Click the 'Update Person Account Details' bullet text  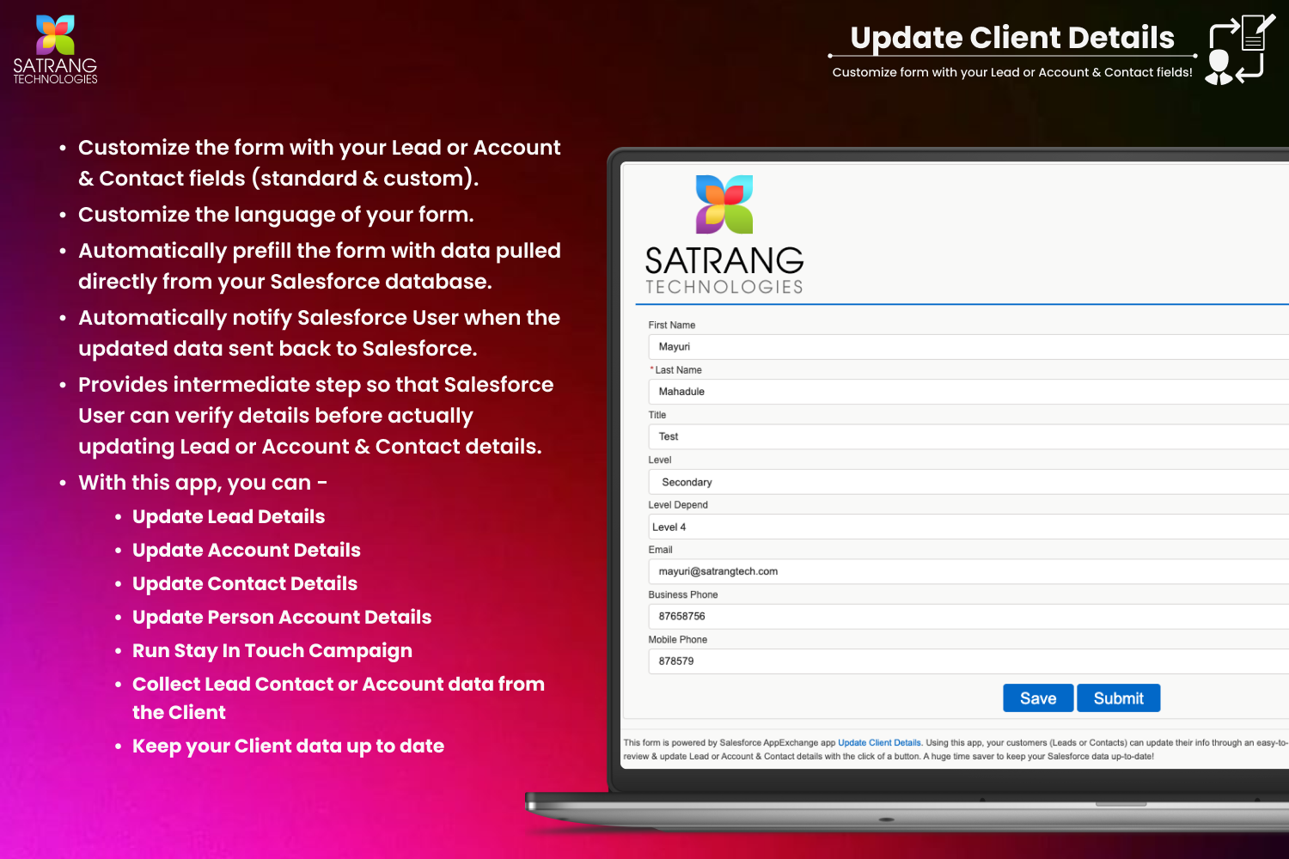(x=282, y=618)
